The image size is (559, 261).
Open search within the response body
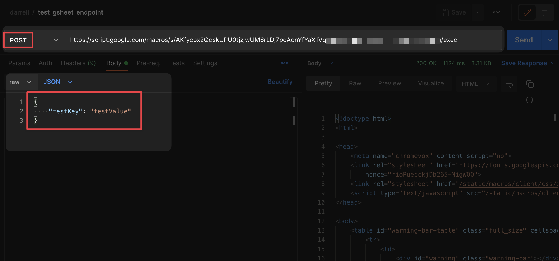click(530, 100)
